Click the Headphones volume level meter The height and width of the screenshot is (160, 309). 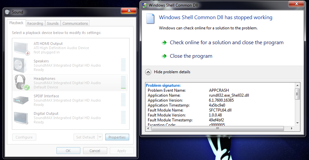pos(123,82)
